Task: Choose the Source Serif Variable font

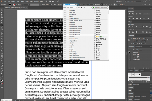Action: point(75,35)
